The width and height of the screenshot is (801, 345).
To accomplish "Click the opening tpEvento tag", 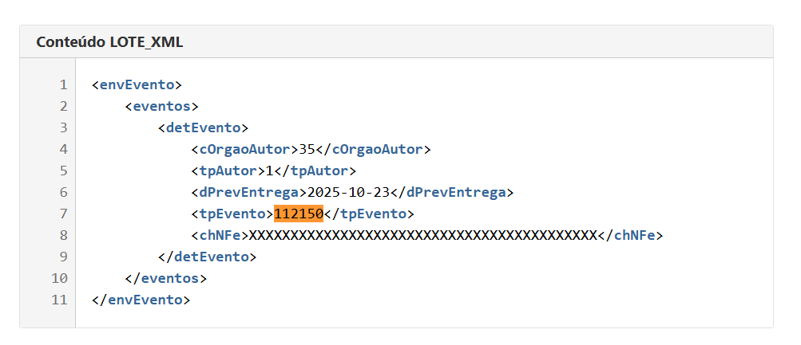I will coord(231,214).
